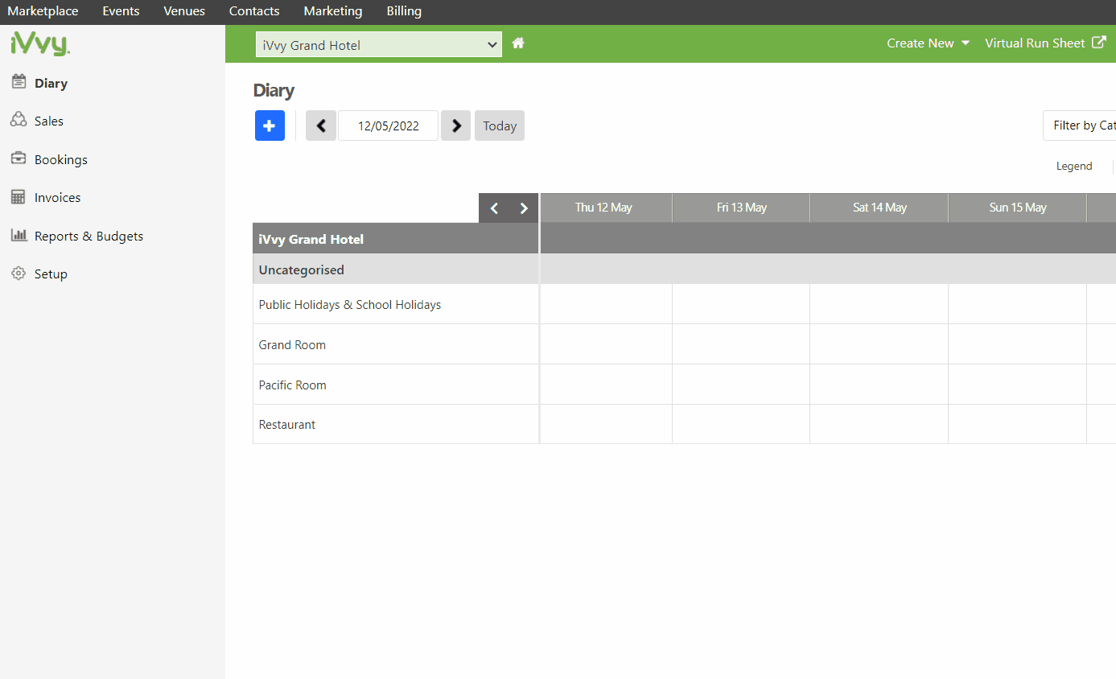Click the Setup gear icon
Viewport: 1116px width, 679px height.
pos(19,274)
